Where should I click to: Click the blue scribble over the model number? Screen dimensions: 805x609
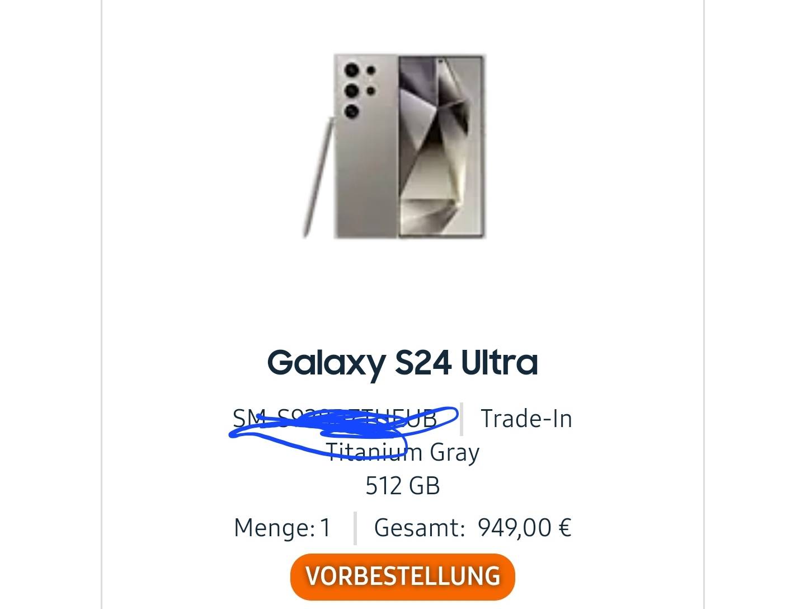[344, 428]
